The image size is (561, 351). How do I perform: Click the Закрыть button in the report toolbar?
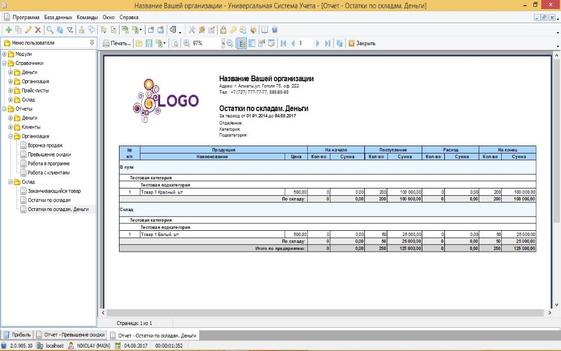(x=362, y=43)
